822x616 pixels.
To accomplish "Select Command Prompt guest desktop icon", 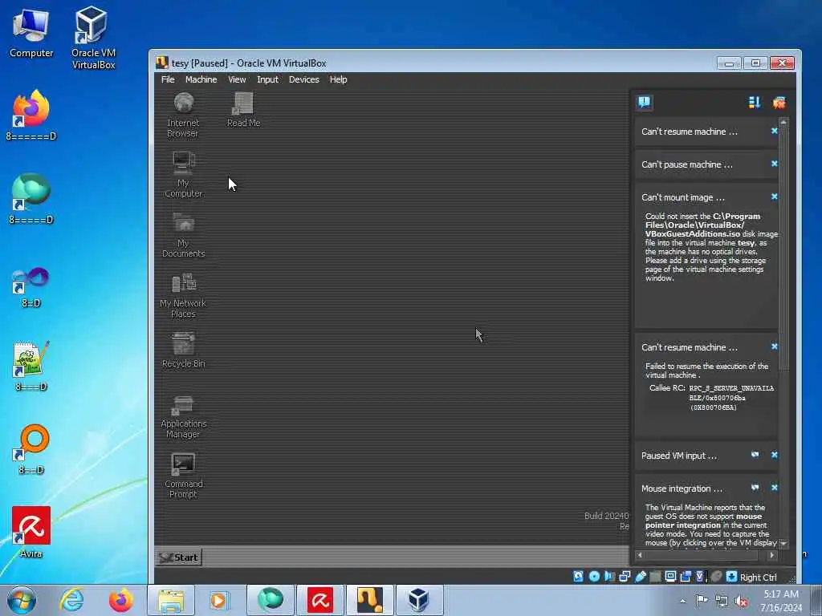I will tap(183, 476).
